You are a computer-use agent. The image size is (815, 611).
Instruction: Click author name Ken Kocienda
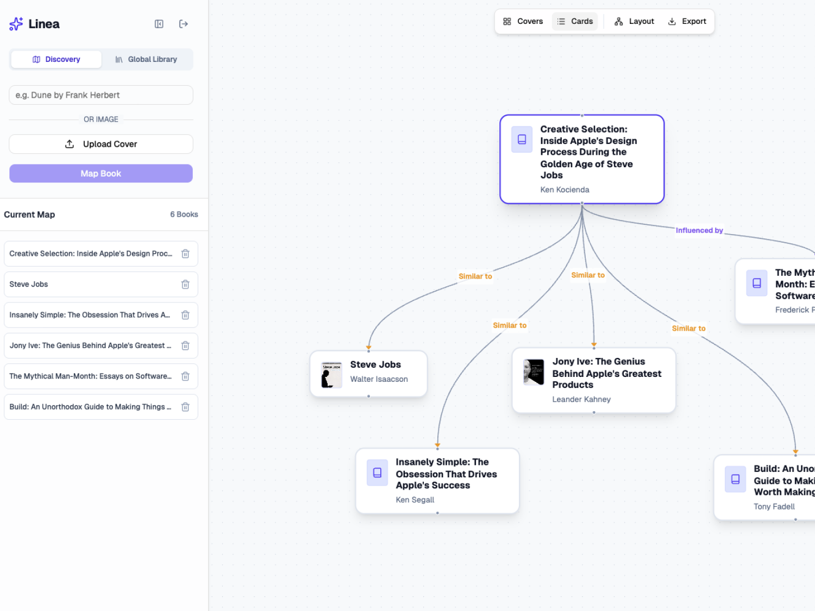pos(565,190)
